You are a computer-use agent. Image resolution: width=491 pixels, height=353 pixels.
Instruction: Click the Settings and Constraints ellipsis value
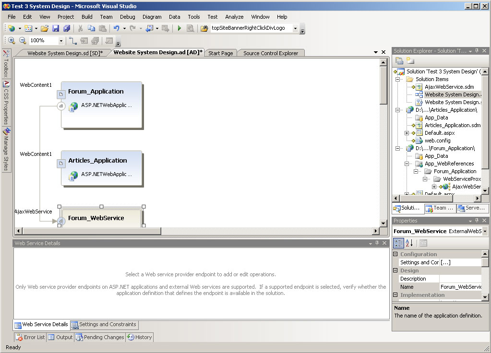coord(461,262)
